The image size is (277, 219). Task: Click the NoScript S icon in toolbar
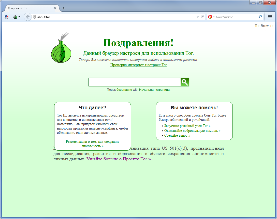pyautogui.click(x=7, y=17)
